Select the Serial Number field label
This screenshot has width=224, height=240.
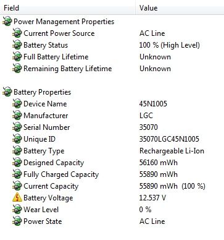coord(47,127)
